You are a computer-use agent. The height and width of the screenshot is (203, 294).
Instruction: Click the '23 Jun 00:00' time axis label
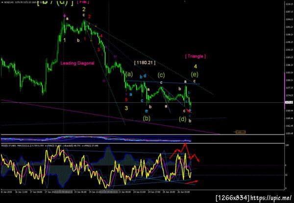[x=125, y=192]
